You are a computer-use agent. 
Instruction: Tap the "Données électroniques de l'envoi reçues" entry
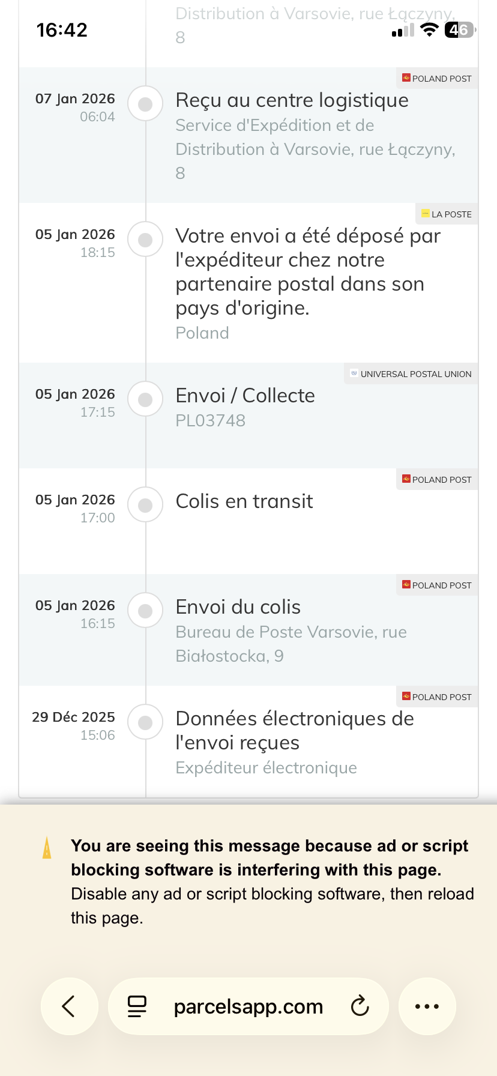coord(295,731)
